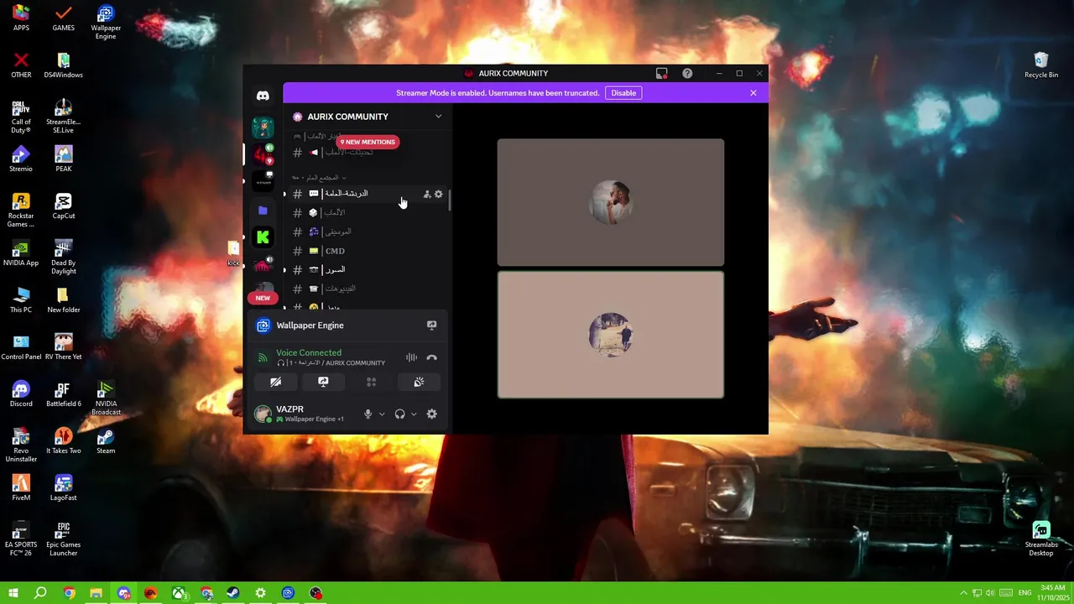Select the green K server icon
The width and height of the screenshot is (1074, 604).
(263, 237)
